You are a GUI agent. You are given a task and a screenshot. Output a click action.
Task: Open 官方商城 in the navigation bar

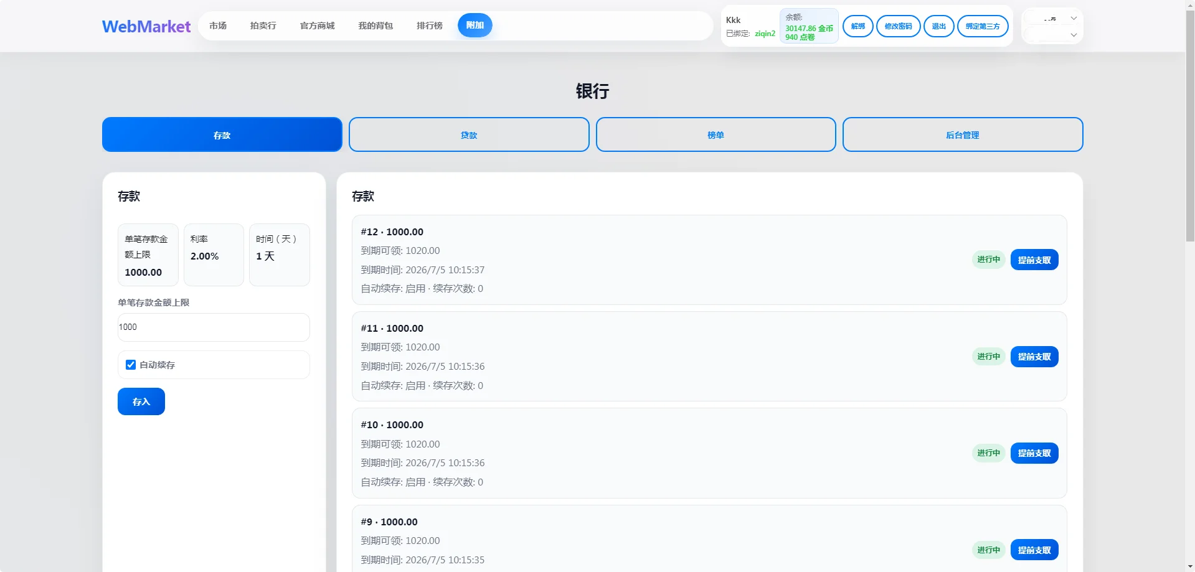[x=317, y=26]
